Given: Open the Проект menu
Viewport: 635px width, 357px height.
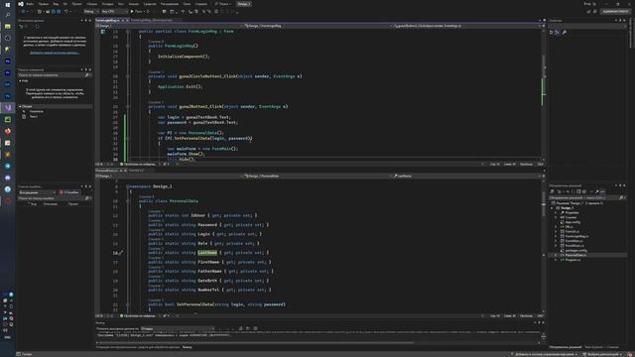Looking at the screenshot, I should (x=76, y=4).
